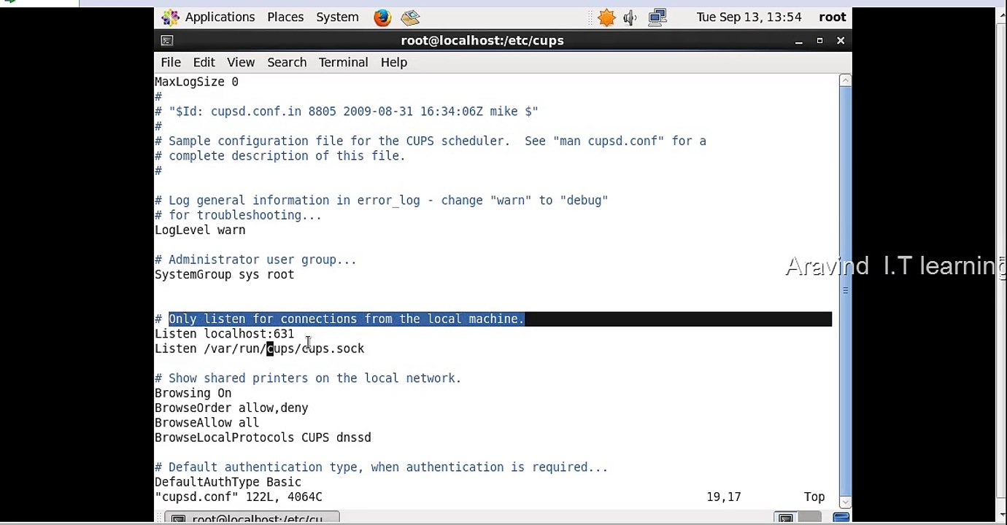Open the System menu in top panel

click(337, 17)
